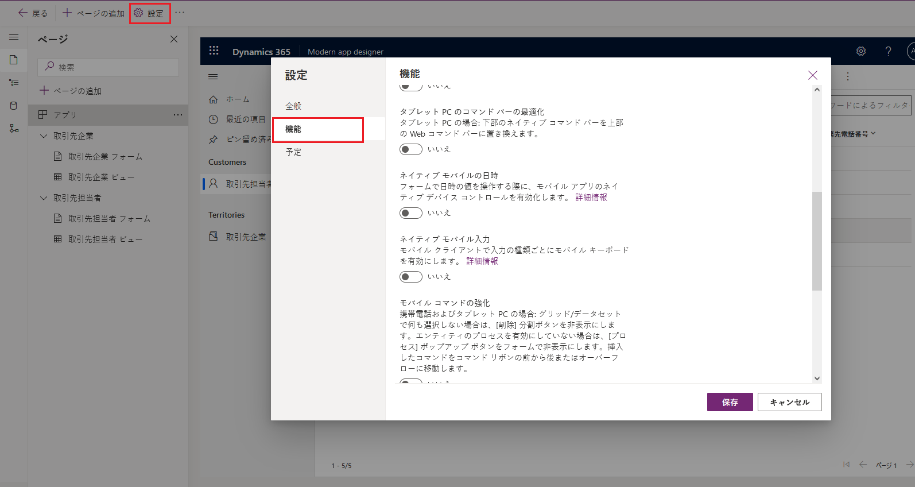Click the settings dialog scrollbar thumb
The height and width of the screenshot is (487, 915).
point(817,241)
